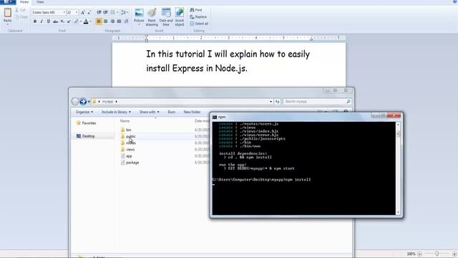Click Find in Editing group

point(196,10)
